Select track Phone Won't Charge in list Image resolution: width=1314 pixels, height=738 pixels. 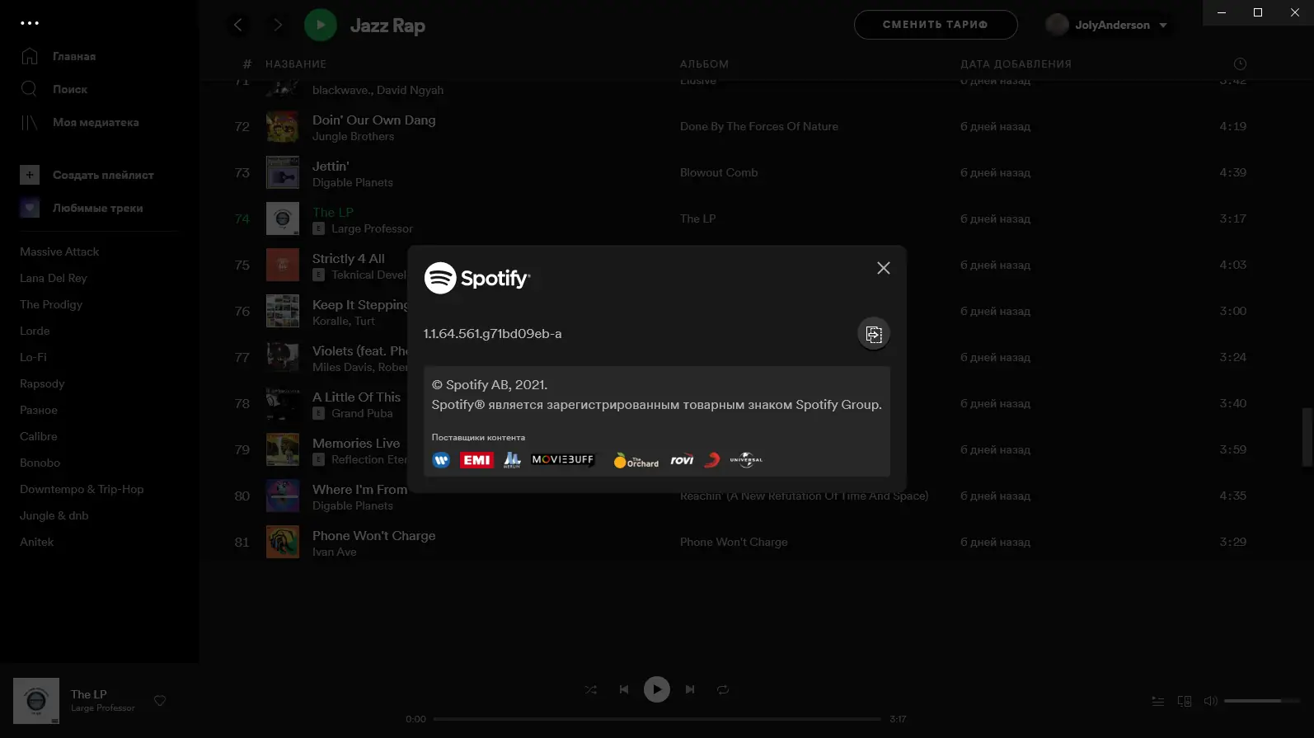pyautogui.click(x=373, y=535)
